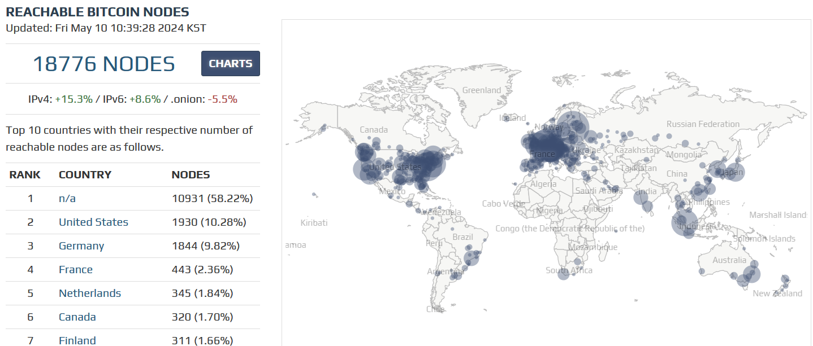Screen dimensions: 813x346
Task: Click the large bubble in southeastern Australia
Action: [751, 274]
